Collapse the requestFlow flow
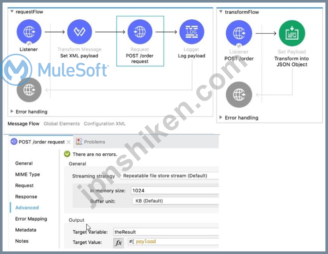Image resolution: width=328 pixels, height=254 pixels. tap(12, 11)
